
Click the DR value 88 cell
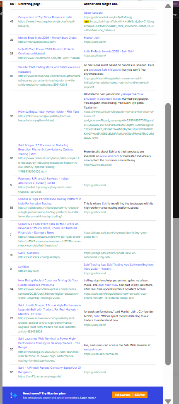(x=12, y=158)
